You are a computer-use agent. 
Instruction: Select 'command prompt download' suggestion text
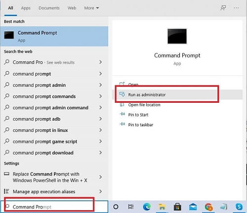coord(43,153)
